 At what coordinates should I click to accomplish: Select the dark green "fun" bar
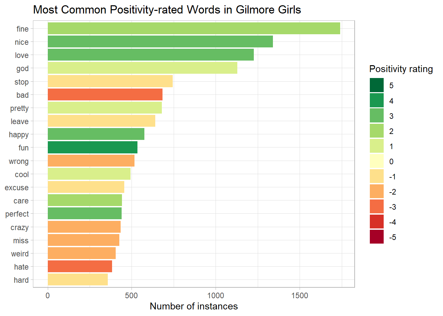click(93, 147)
